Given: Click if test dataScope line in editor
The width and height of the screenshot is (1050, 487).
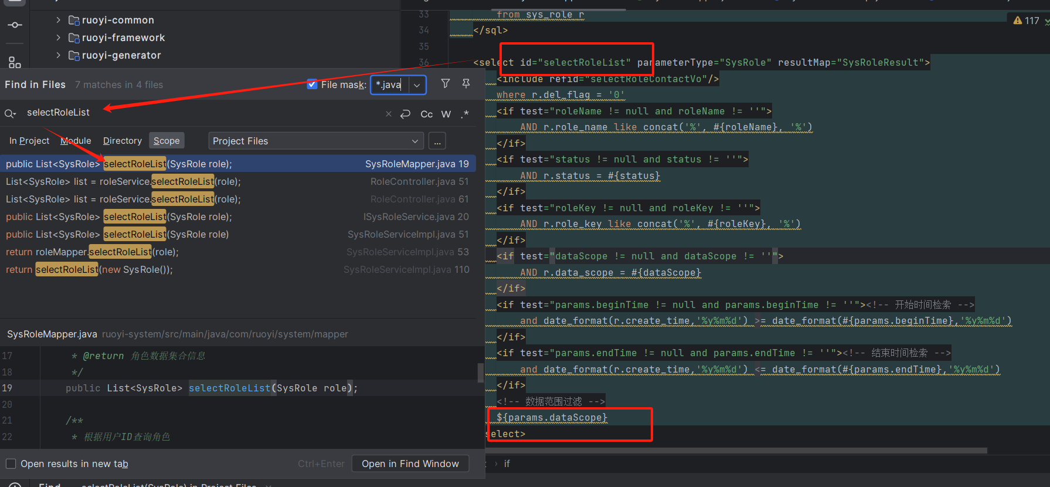Looking at the screenshot, I should point(640,256).
